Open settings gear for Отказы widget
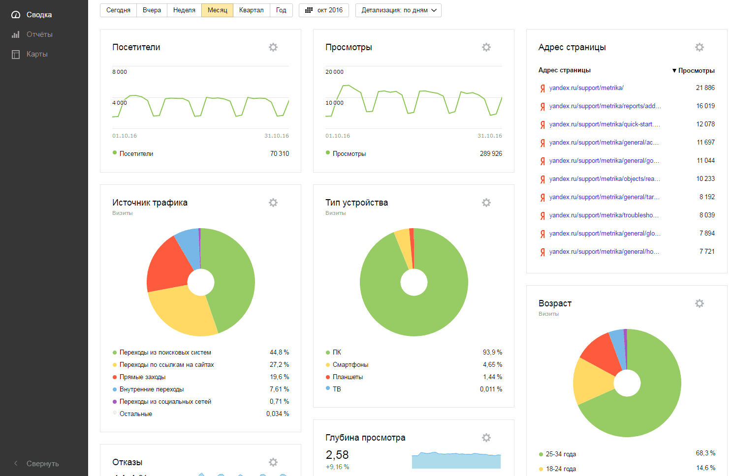 pos(273,462)
